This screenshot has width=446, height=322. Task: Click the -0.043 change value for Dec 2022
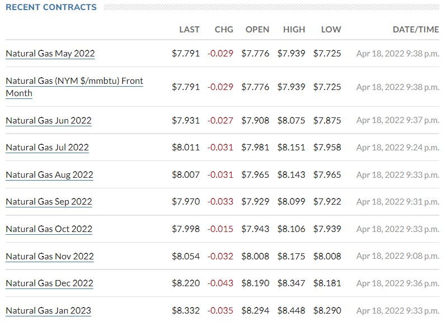[220, 283]
